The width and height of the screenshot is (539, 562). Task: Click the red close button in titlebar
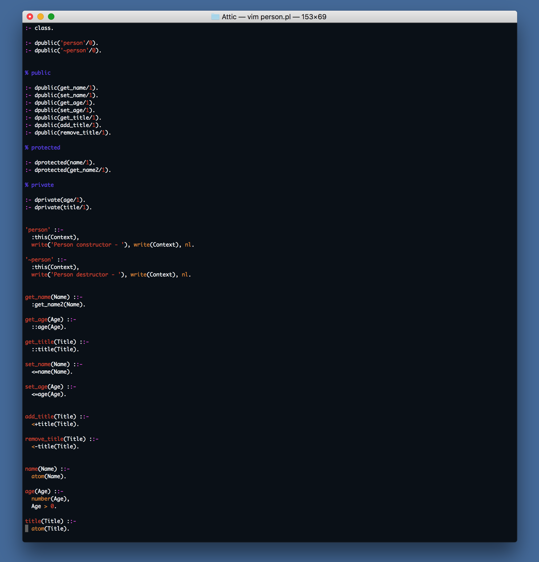(x=31, y=17)
